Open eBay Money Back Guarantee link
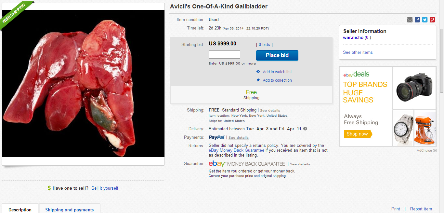This screenshot has height=213, width=444. click(x=236, y=150)
